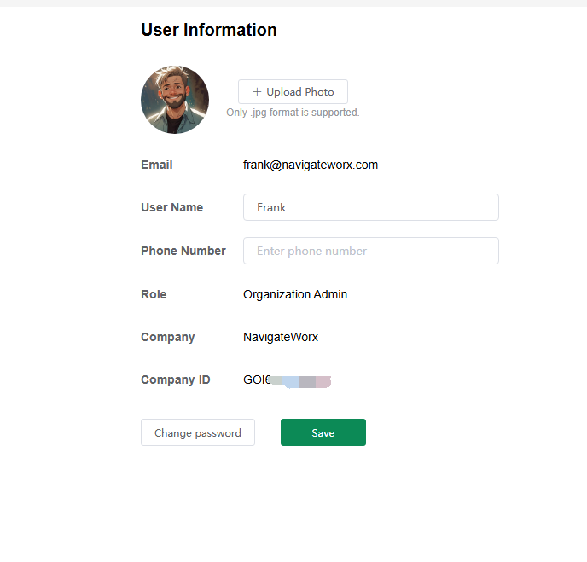Open the Change password dialog
Screen dimensions: 587x562
(198, 432)
